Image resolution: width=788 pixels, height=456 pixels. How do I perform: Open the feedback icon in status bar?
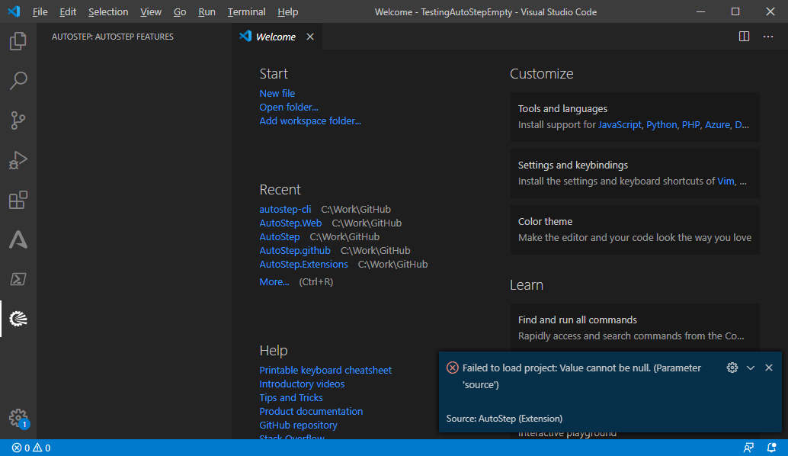coord(748,448)
